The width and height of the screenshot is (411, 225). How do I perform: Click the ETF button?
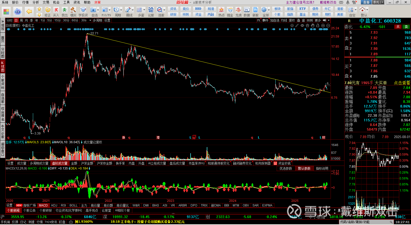coord(303,9)
